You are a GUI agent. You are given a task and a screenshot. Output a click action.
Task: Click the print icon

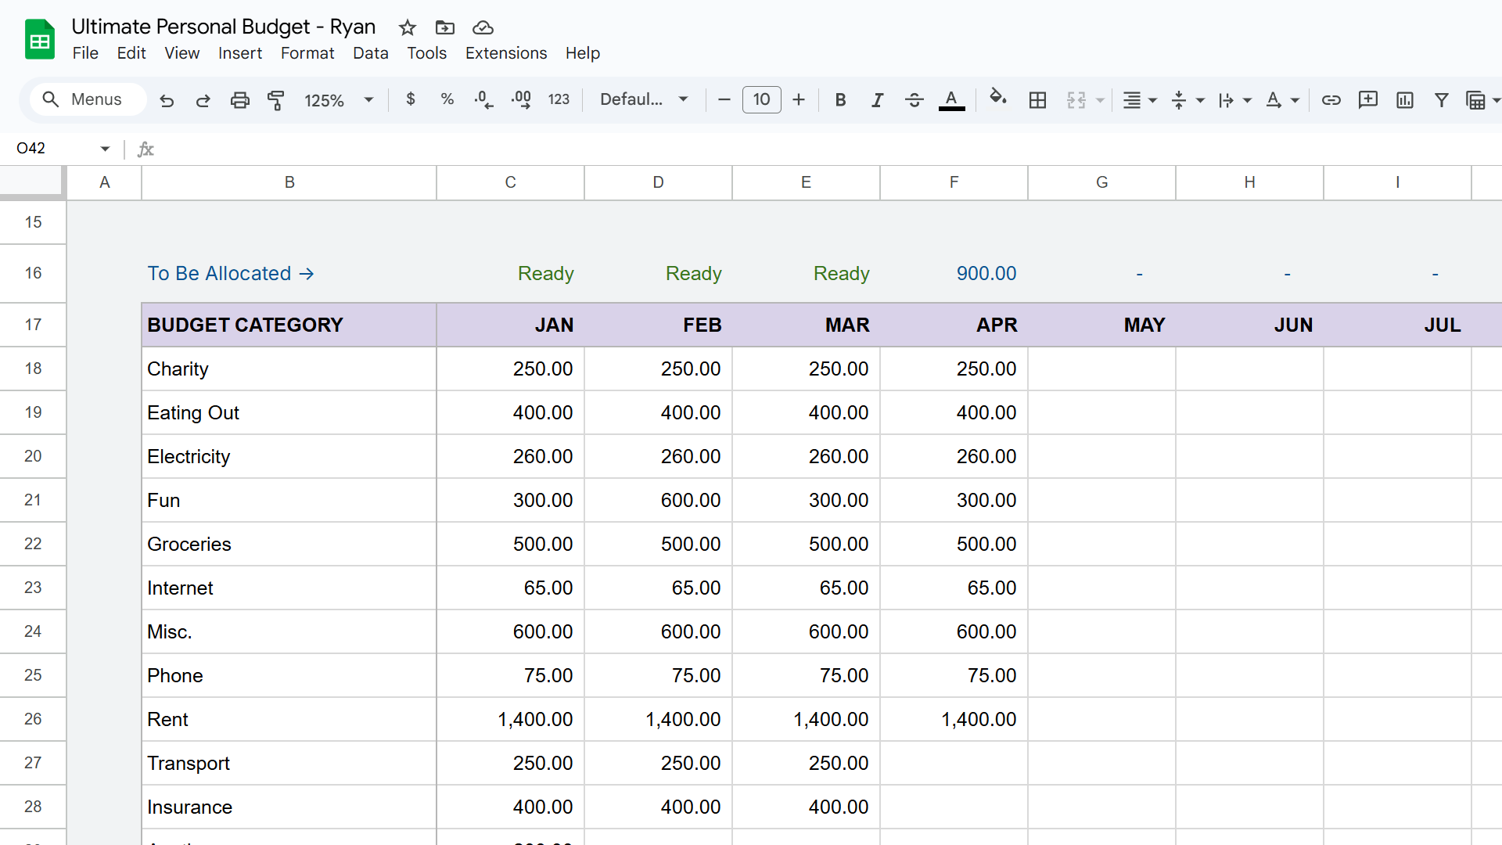240,100
